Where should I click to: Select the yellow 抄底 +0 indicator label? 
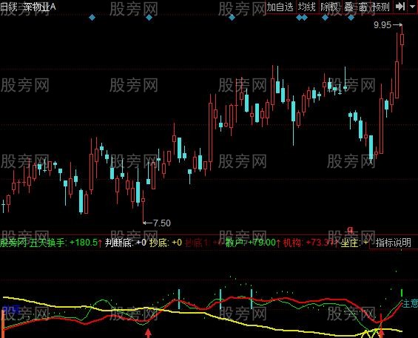pyautogui.click(x=166, y=243)
